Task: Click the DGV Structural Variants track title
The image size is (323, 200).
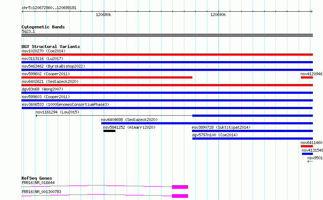Action: pos(51,47)
